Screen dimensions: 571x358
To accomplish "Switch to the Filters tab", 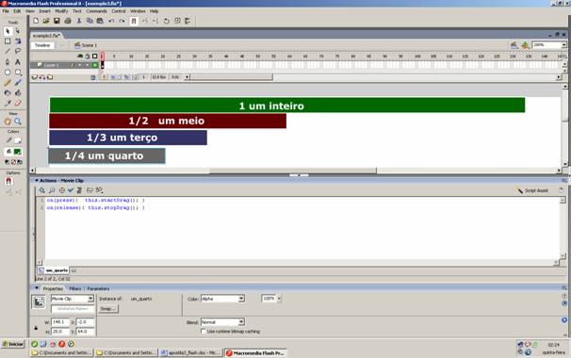I will [x=75, y=289].
